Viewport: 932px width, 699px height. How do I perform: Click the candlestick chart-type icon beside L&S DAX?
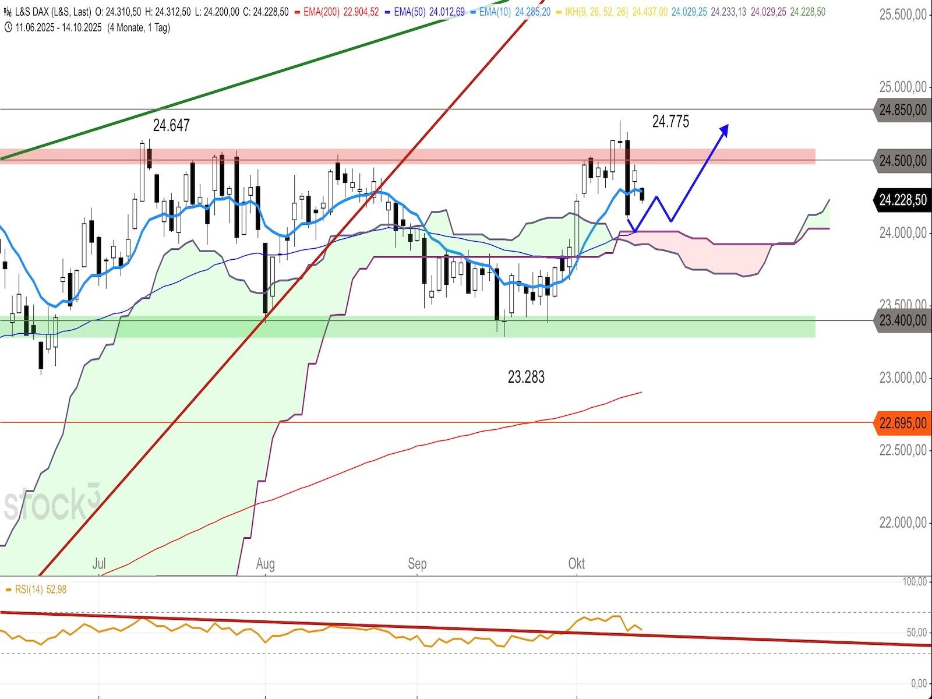[8, 12]
